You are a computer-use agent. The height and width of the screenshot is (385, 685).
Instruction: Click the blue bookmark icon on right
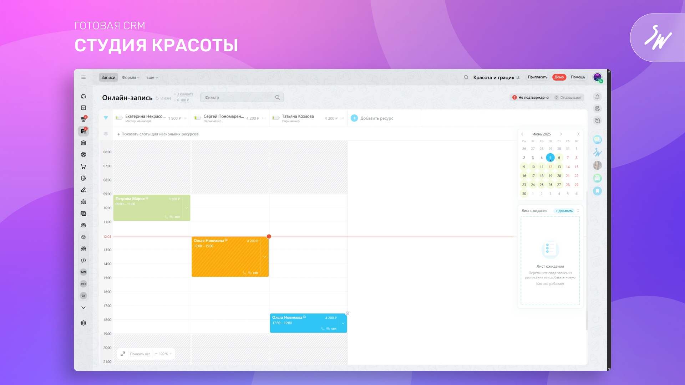click(x=597, y=191)
